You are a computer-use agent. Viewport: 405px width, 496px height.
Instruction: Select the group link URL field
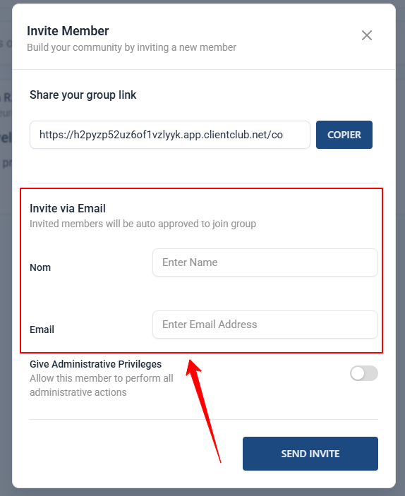[x=170, y=135]
